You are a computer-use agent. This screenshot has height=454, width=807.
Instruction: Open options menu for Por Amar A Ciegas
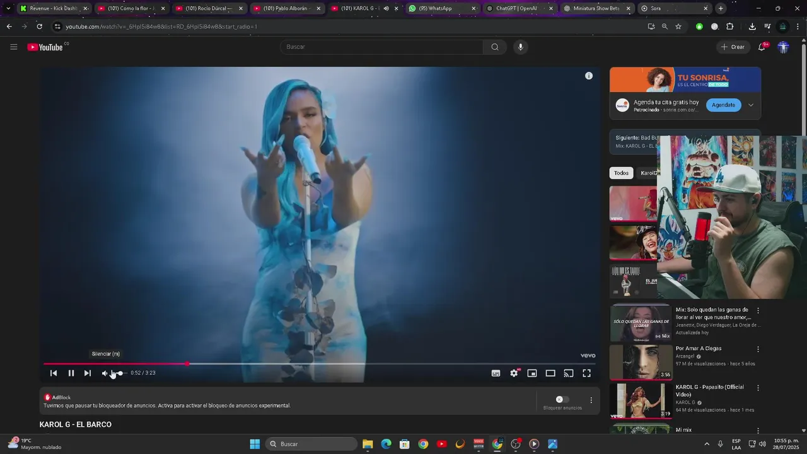click(x=758, y=349)
